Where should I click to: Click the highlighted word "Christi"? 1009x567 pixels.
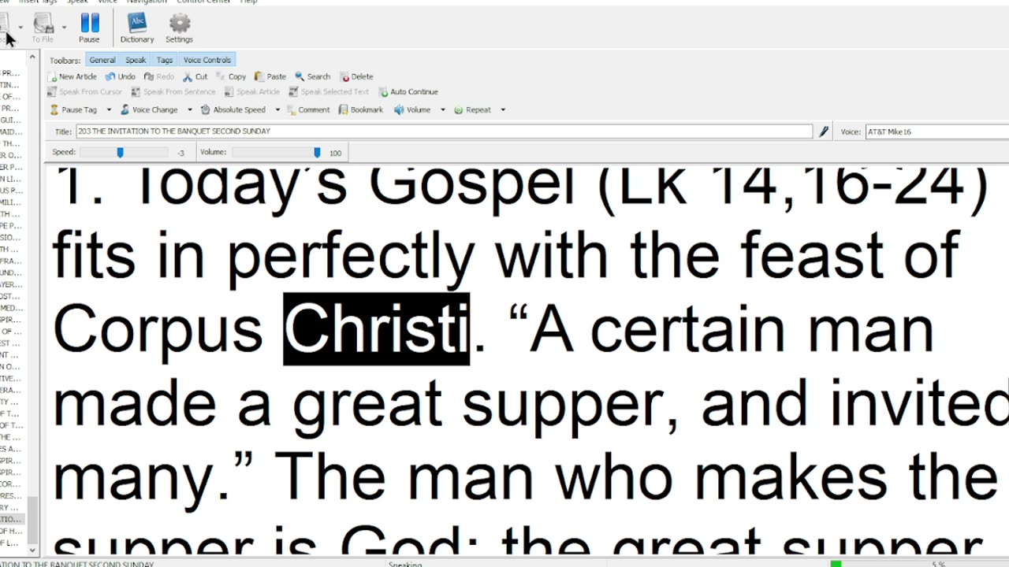pos(376,329)
